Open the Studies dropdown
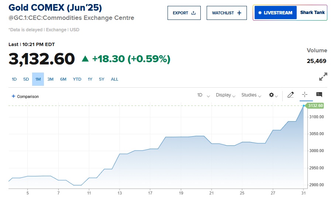The width and height of the screenshot is (331, 204). pyautogui.click(x=251, y=95)
